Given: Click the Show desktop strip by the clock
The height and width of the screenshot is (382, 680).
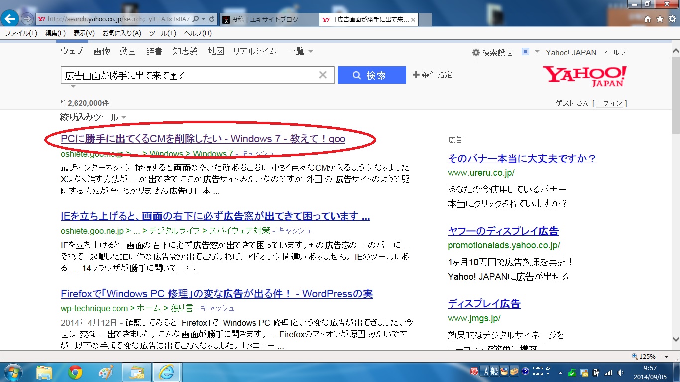Looking at the screenshot, I should [677, 372].
